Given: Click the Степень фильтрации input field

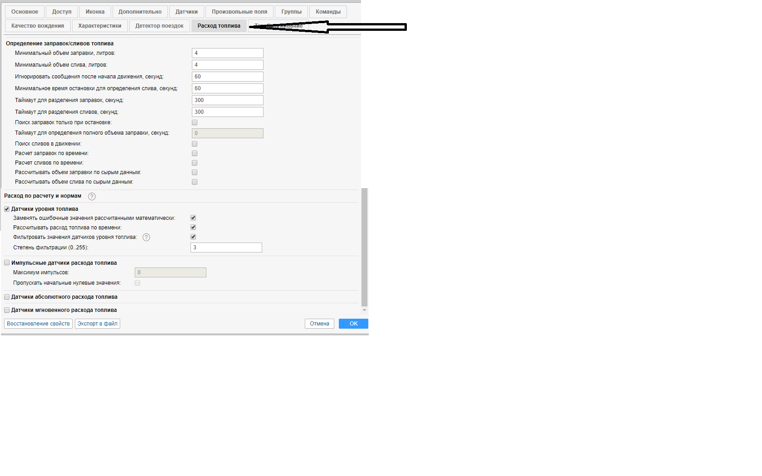Looking at the screenshot, I should click(226, 248).
